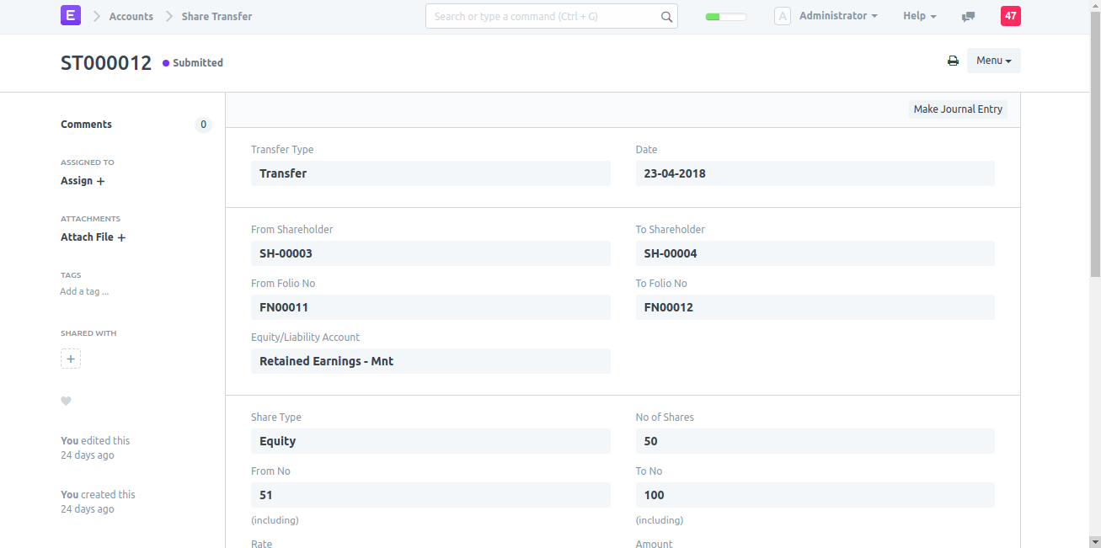Go to Accounts breadcrumb
This screenshot has width=1101, height=548.
pos(131,16)
